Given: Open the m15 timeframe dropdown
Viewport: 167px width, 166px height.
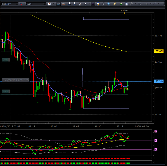Looking at the screenshot, I should 44,4.
